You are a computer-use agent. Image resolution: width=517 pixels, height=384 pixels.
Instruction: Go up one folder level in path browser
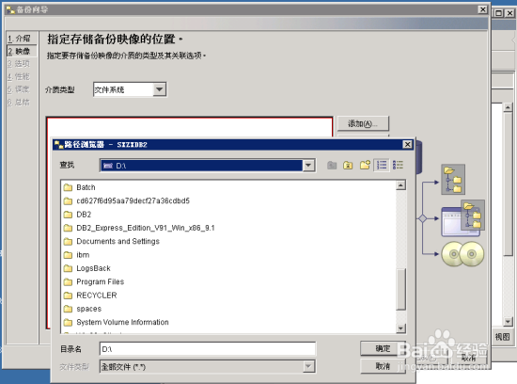click(x=332, y=165)
